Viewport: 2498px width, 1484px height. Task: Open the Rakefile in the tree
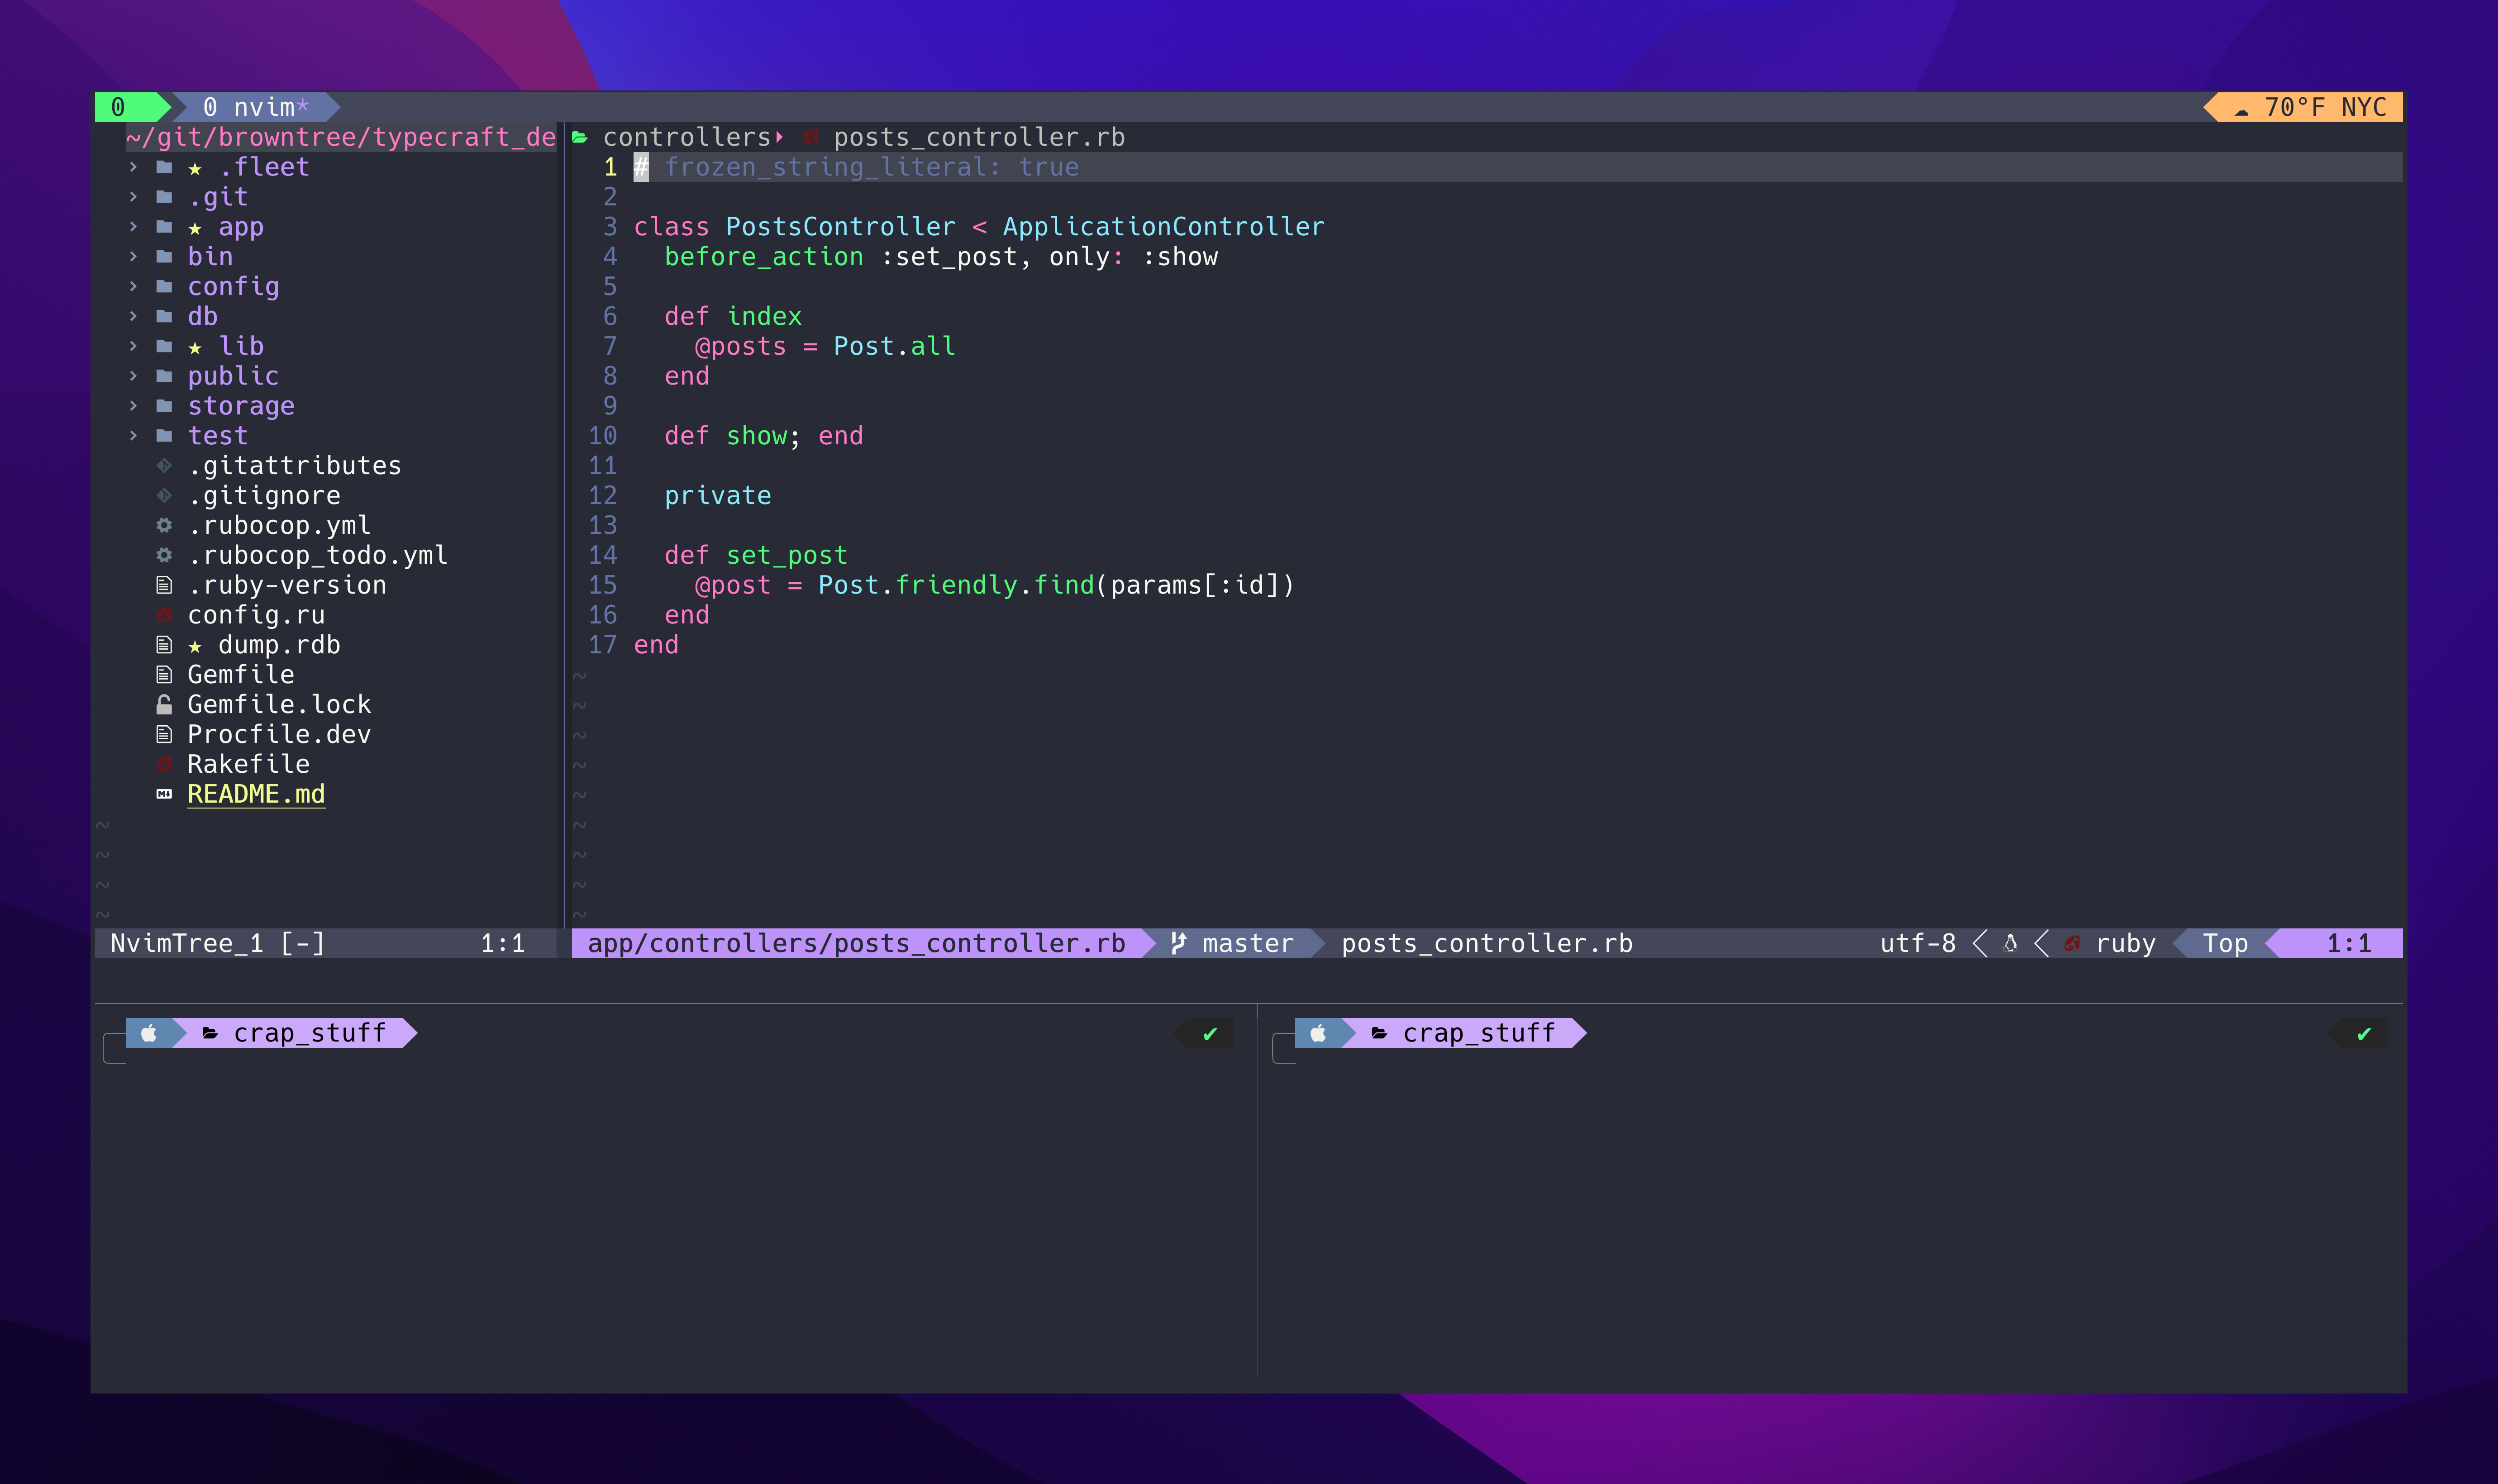pos(248,765)
